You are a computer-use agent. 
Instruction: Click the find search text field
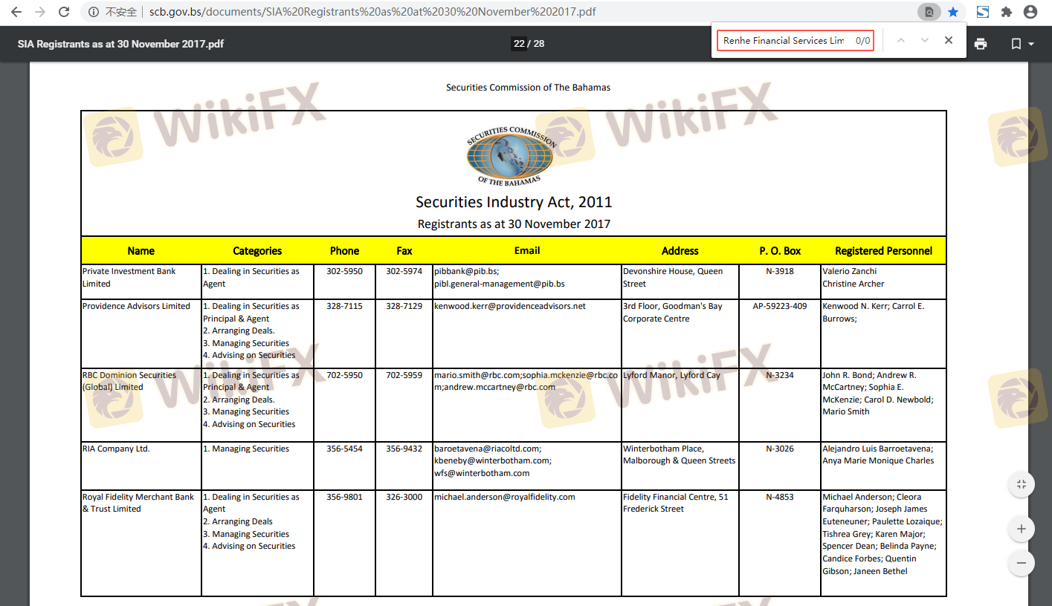click(784, 41)
